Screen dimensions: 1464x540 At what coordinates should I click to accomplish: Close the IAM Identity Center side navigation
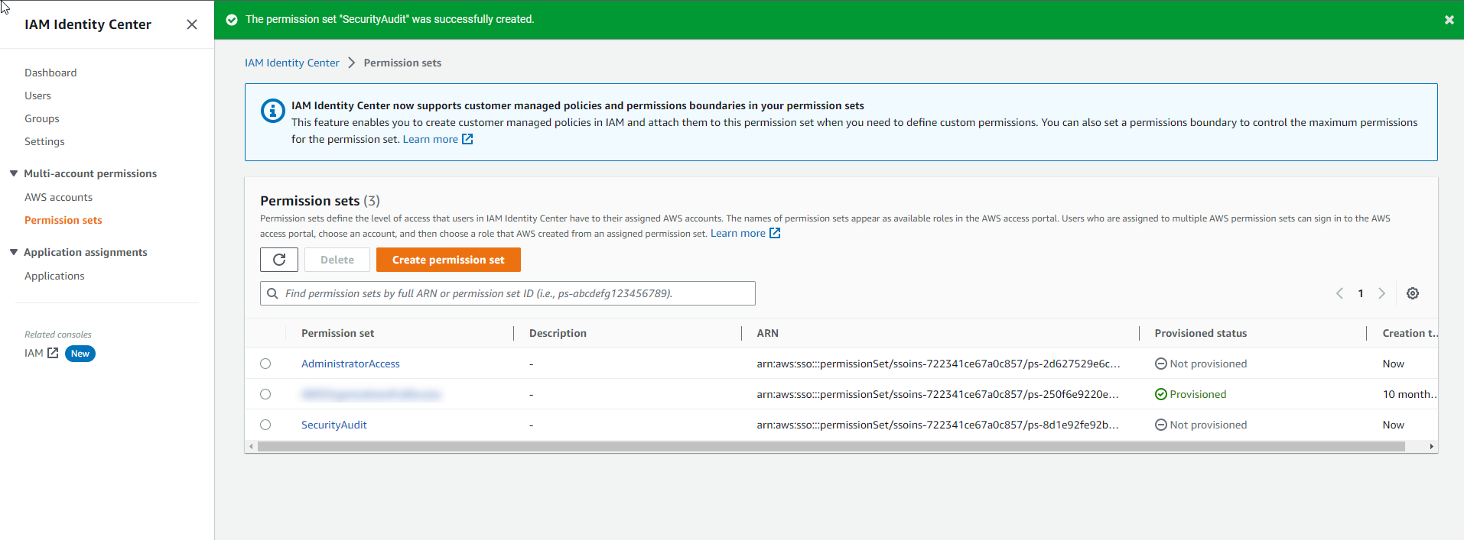[x=192, y=24]
